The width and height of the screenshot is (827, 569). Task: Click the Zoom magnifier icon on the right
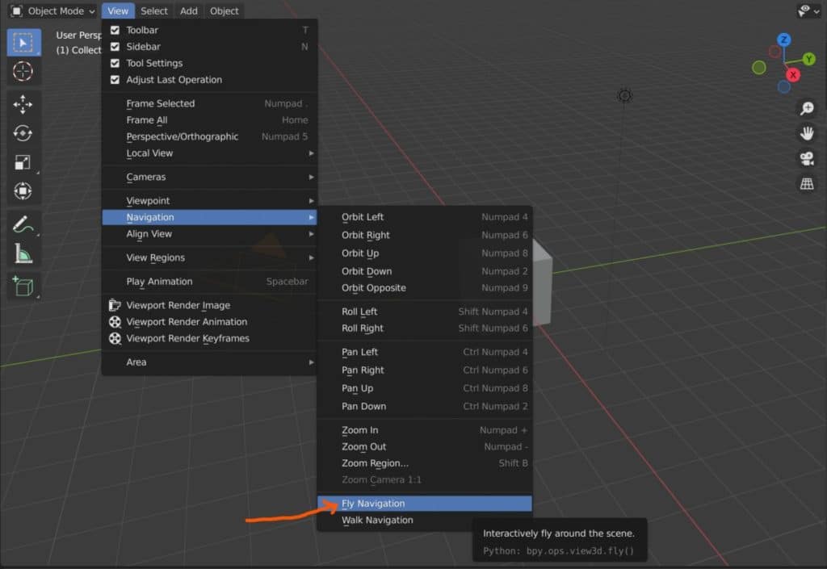tap(806, 108)
